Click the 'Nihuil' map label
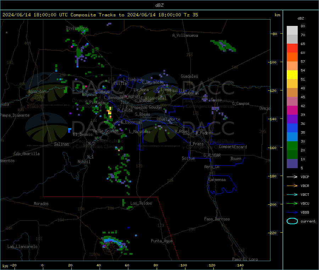319x270 pixels. [x=84, y=162]
